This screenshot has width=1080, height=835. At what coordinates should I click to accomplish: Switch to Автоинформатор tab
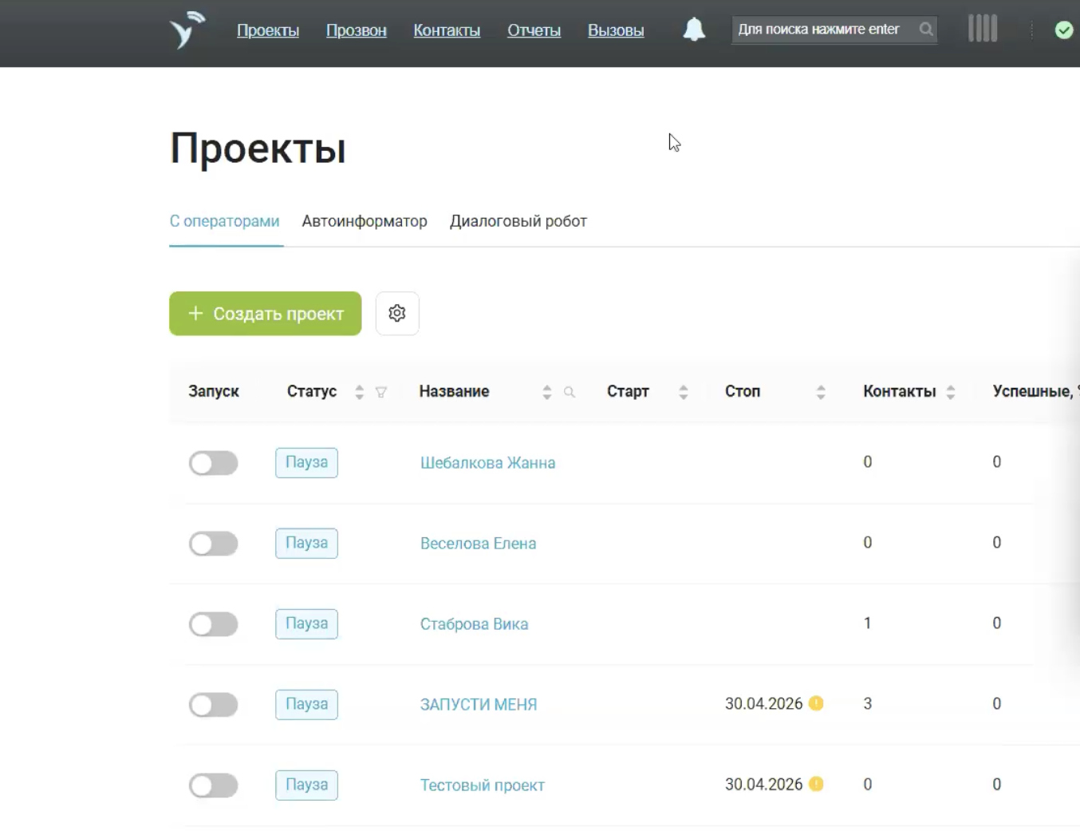365,221
